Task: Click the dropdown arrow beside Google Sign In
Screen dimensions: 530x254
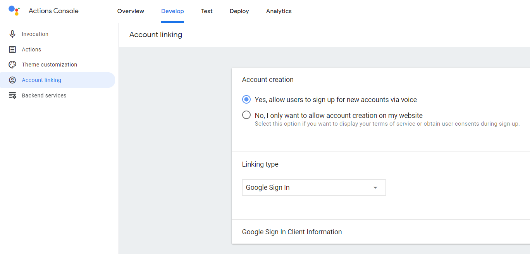Action: click(x=375, y=188)
